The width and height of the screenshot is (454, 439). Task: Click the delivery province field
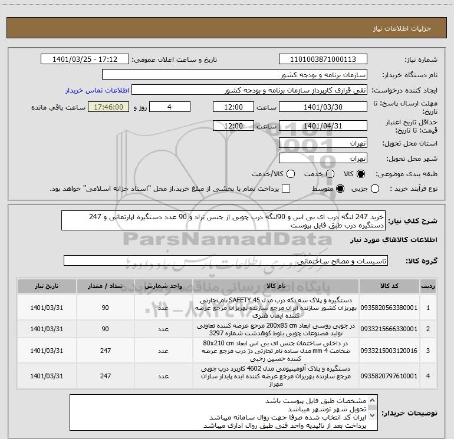(x=323, y=143)
